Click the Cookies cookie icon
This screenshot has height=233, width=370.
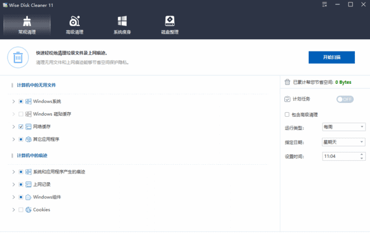pos(28,210)
